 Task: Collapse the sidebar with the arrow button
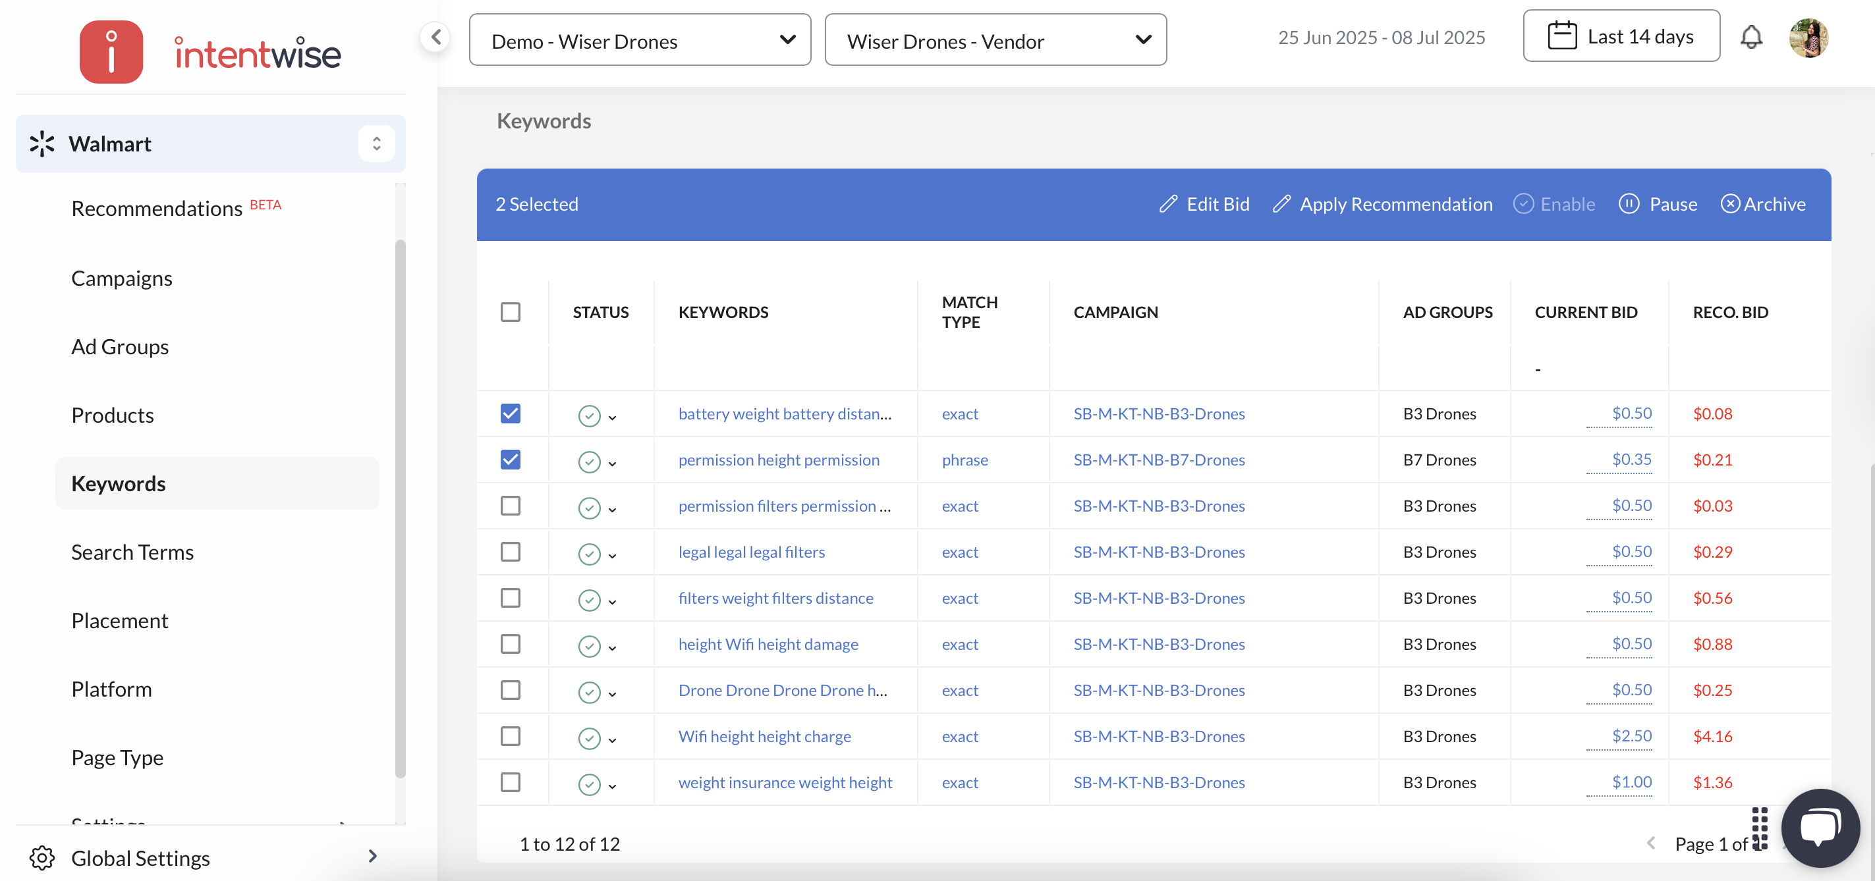435,37
